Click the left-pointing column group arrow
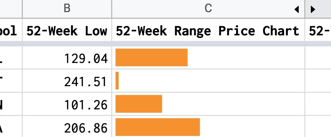This screenshot has width=331, height=137. pyautogui.click(x=297, y=10)
